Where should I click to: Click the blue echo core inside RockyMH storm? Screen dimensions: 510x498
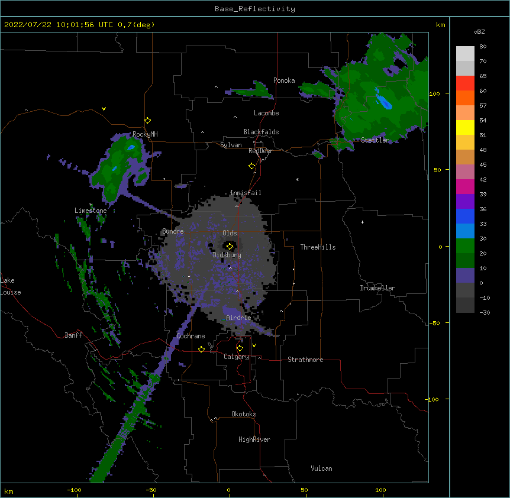point(131,147)
